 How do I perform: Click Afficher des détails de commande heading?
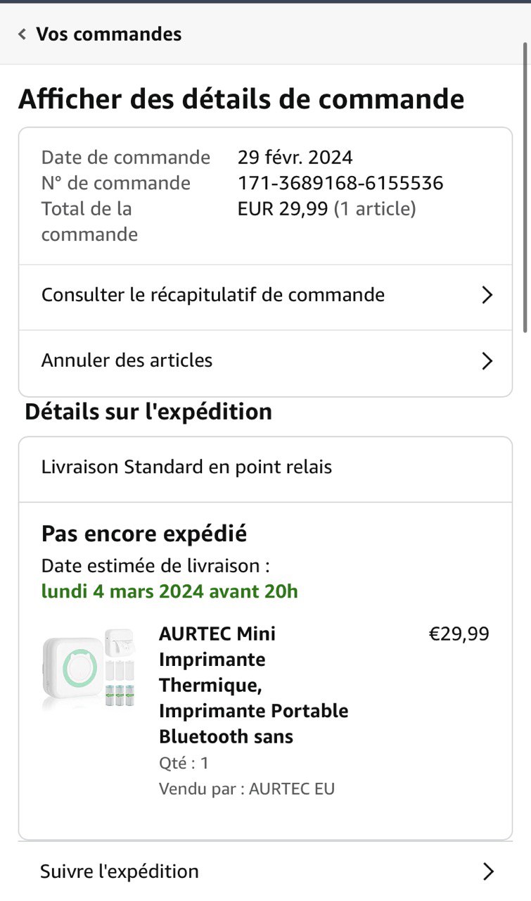coord(241,99)
